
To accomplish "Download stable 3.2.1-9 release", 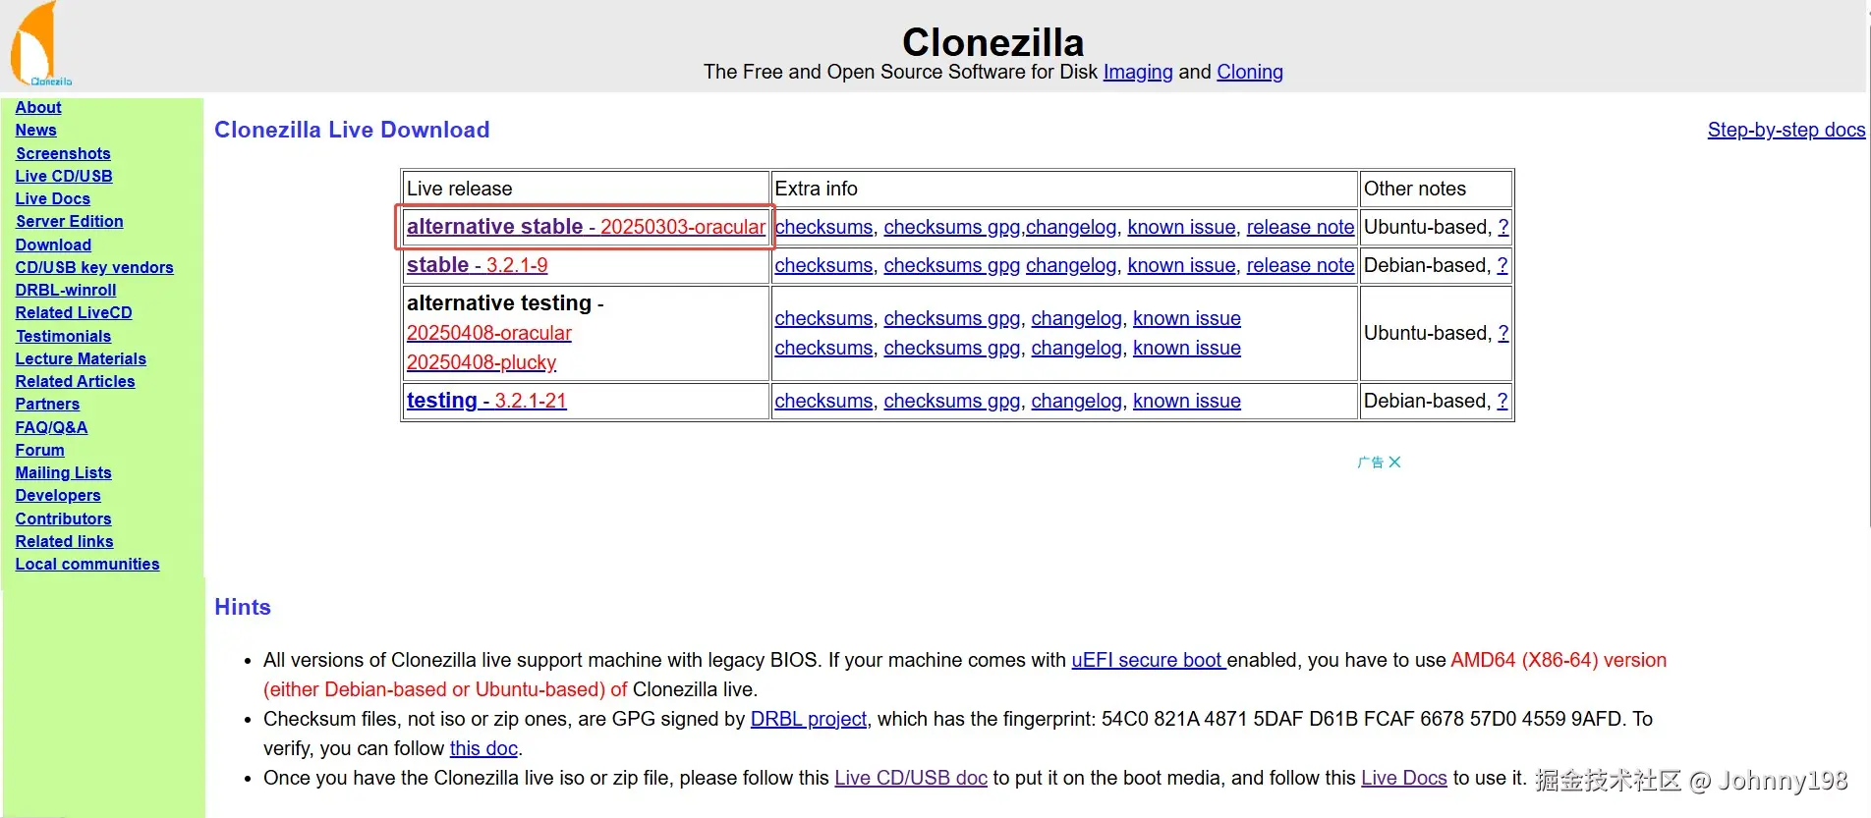I will [478, 265].
